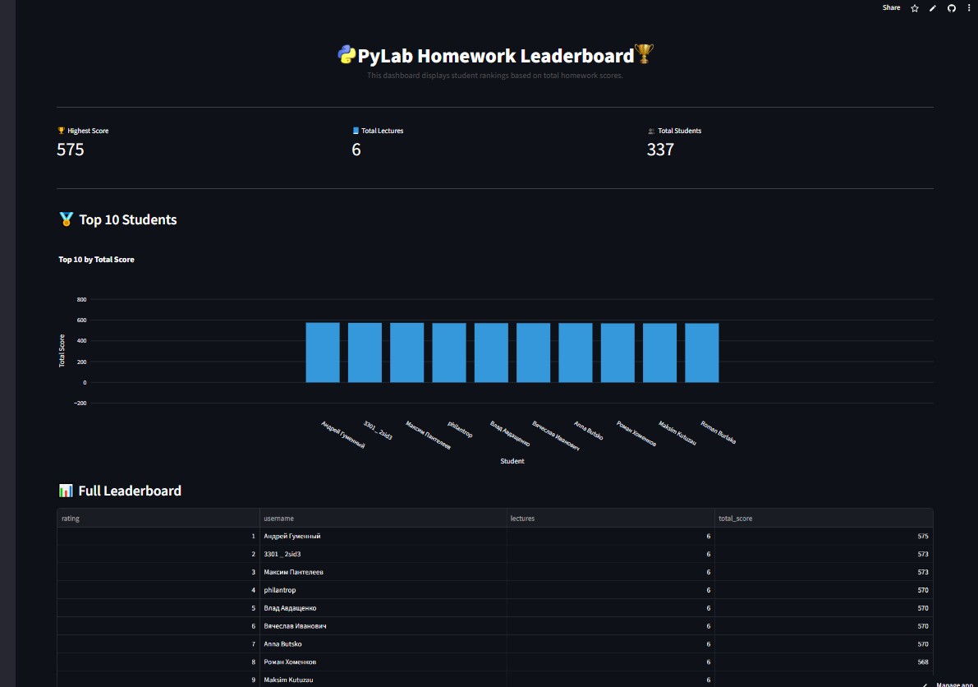
Task: Click the trophy icon beside Highest Score
Action: 61,131
